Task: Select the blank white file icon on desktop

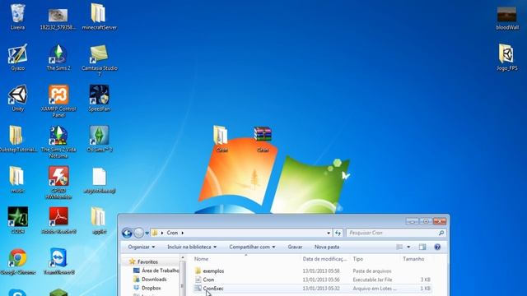Action: pyautogui.click(x=99, y=180)
